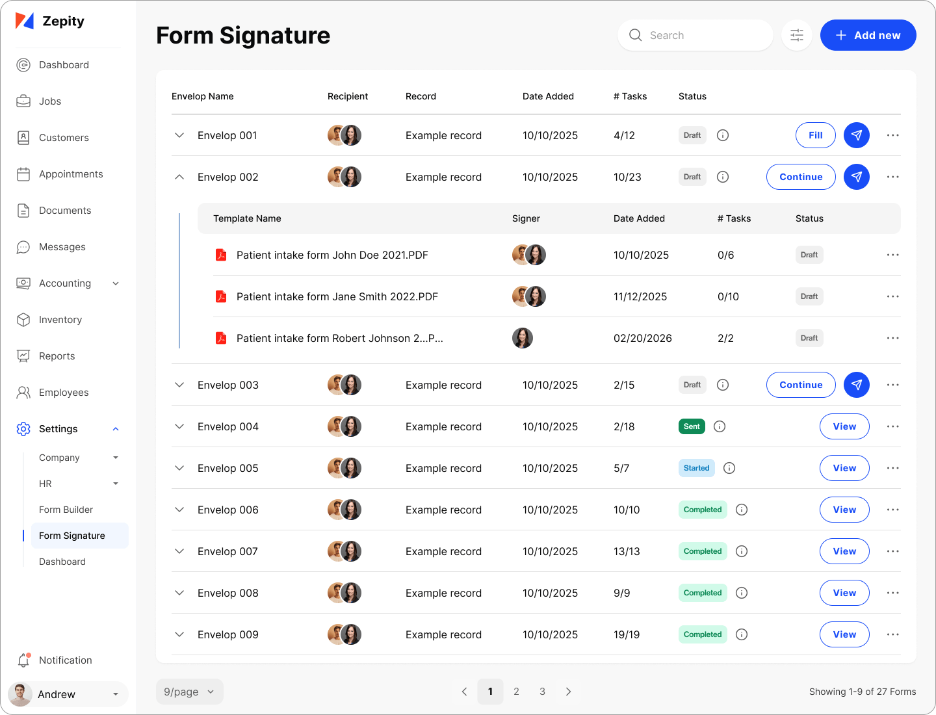Image resolution: width=936 pixels, height=715 pixels.
Task: Click View button for Envelop 006
Action: pyautogui.click(x=844, y=510)
